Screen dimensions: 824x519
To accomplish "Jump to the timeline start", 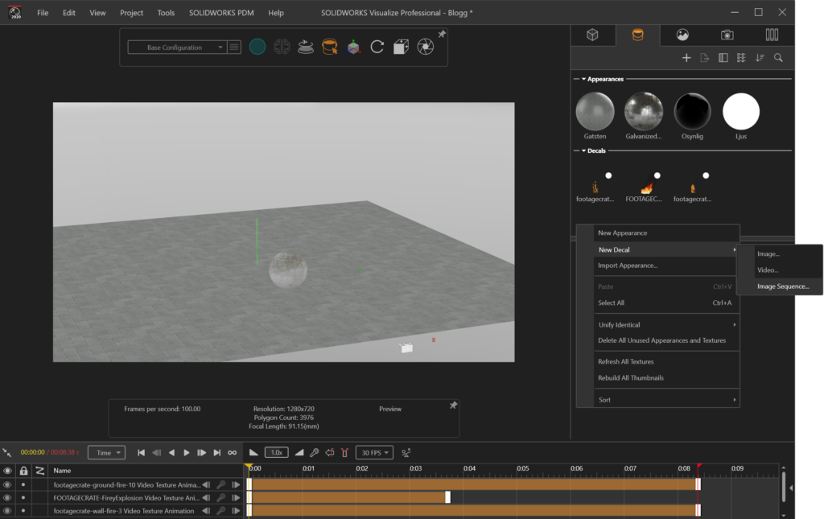I will (142, 453).
